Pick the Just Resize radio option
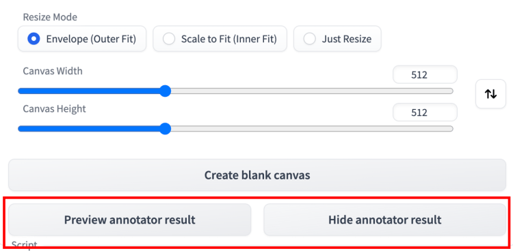Image resolution: width=513 pixels, height=251 pixels. (337, 39)
